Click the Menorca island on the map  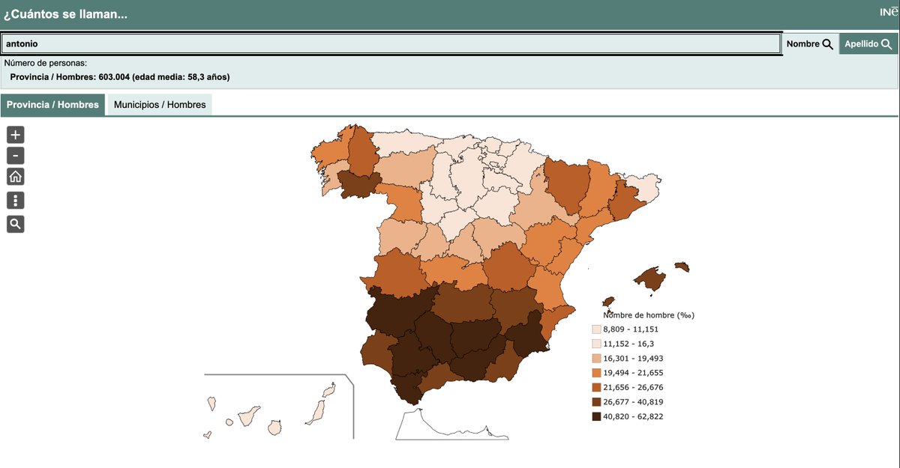coord(682,266)
